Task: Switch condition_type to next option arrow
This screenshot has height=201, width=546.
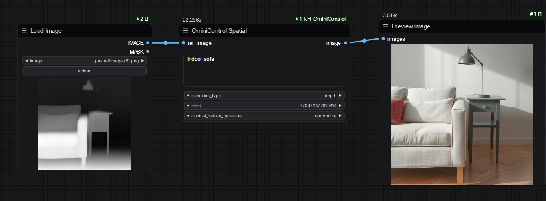Action: (340, 96)
